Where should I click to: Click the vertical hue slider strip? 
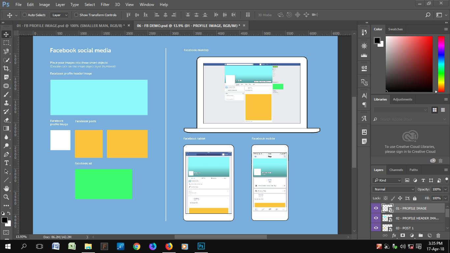[x=441, y=64]
